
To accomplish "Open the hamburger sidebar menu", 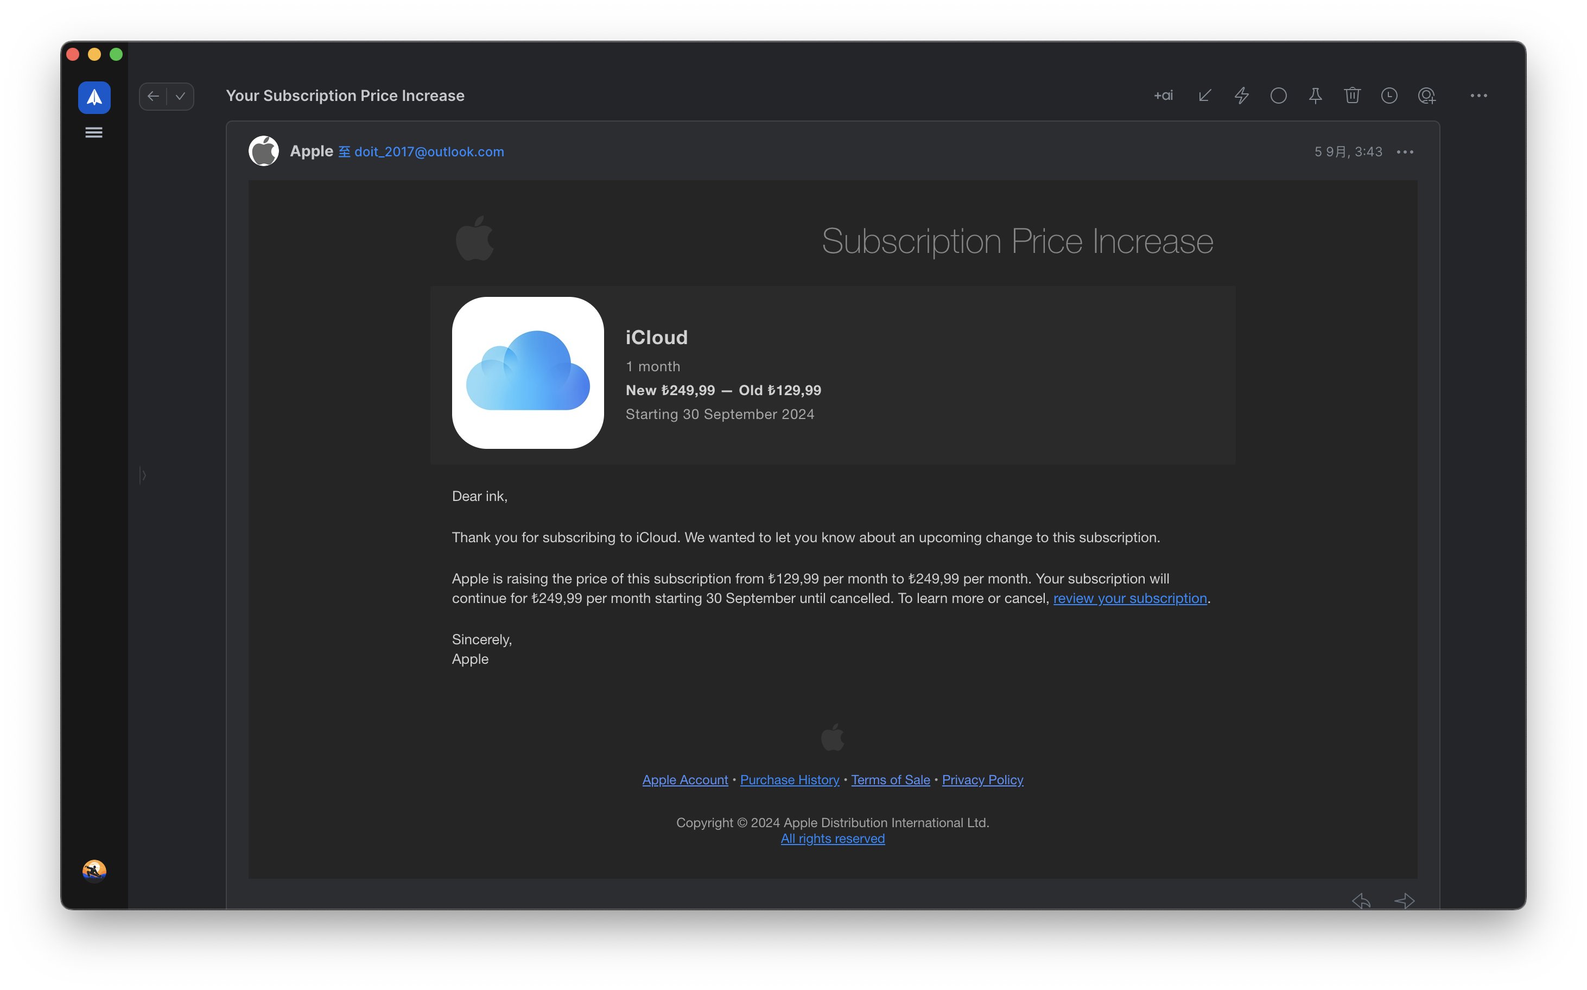I will click(94, 133).
